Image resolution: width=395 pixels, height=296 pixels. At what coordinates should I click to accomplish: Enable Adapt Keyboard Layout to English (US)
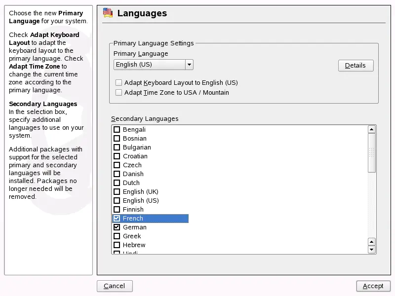pyautogui.click(x=118, y=83)
